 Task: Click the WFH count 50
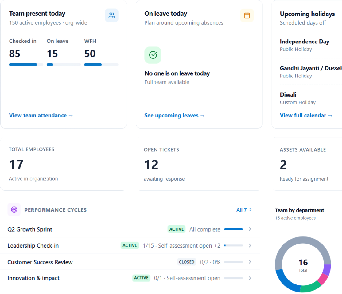pos(90,54)
